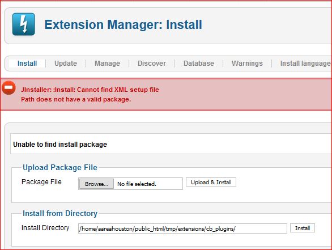Click the Install Directory label
The image size is (332, 250).
click(45, 228)
